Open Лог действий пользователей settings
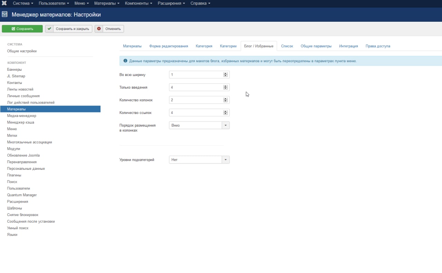 click(x=31, y=103)
